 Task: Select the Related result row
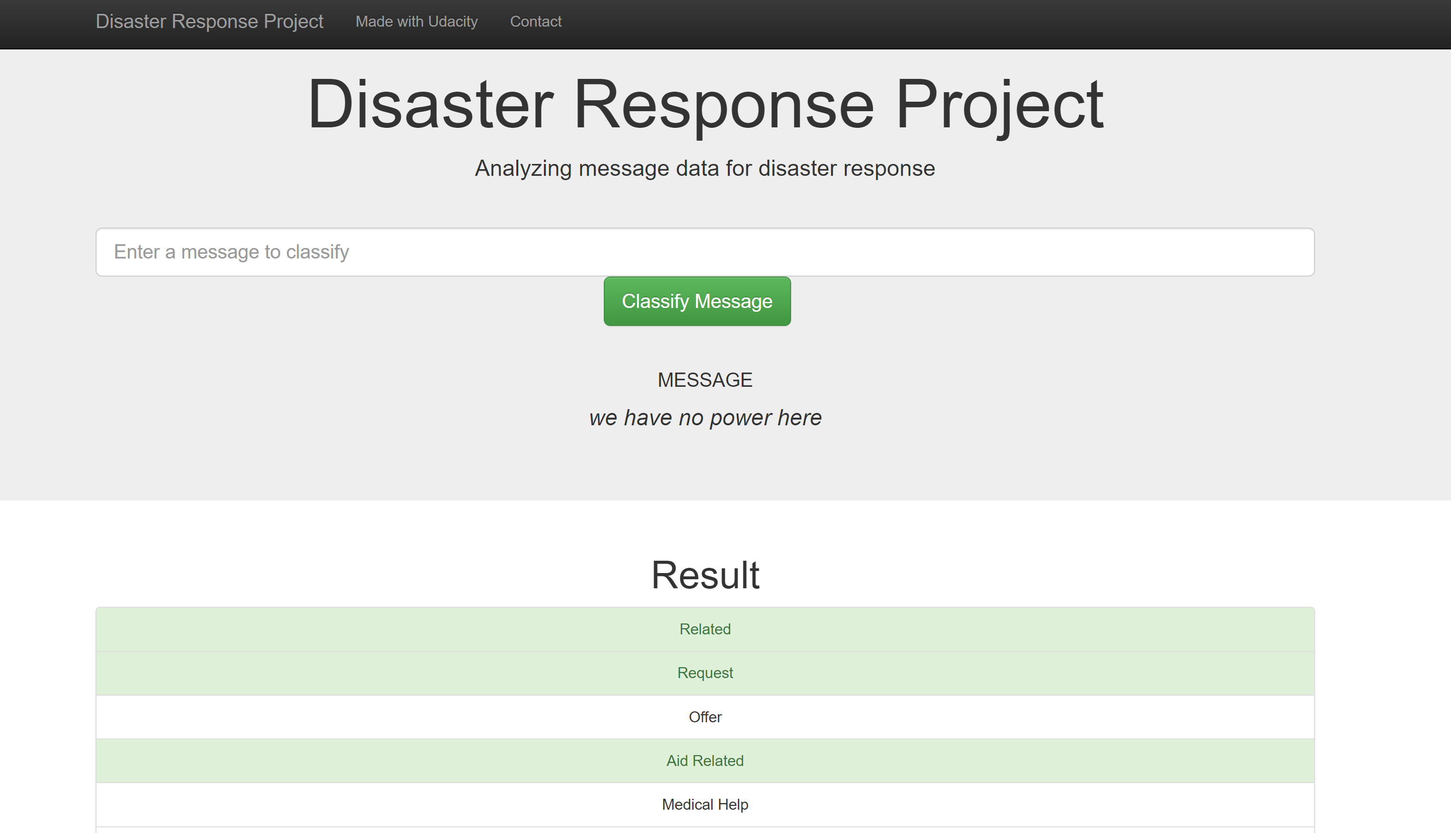705,629
